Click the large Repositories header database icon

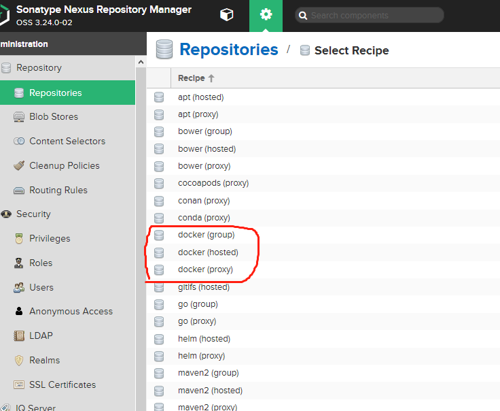coord(164,49)
